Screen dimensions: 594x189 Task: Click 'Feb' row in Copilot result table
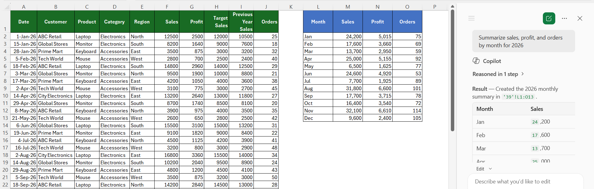[x=524, y=135]
